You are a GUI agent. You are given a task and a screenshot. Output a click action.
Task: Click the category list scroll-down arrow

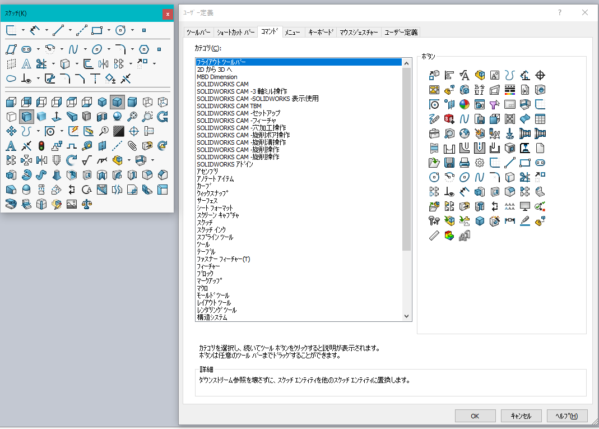407,317
